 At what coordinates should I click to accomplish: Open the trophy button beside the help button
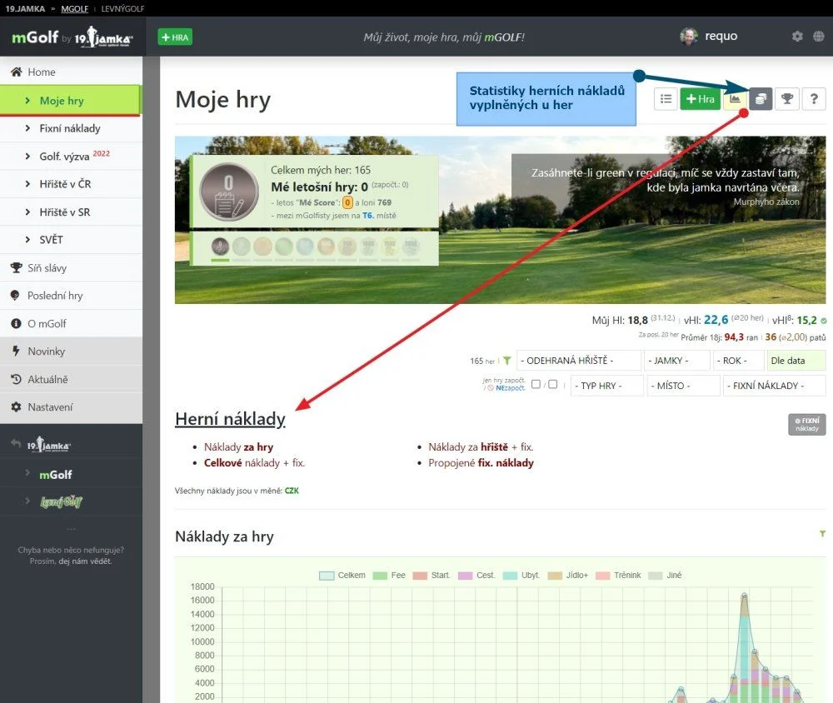pyautogui.click(x=787, y=99)
